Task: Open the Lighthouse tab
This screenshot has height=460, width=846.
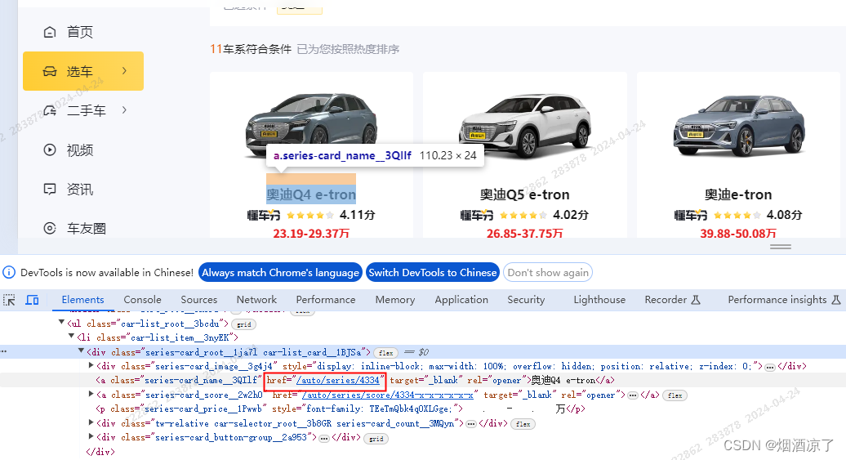Action: 599,300
